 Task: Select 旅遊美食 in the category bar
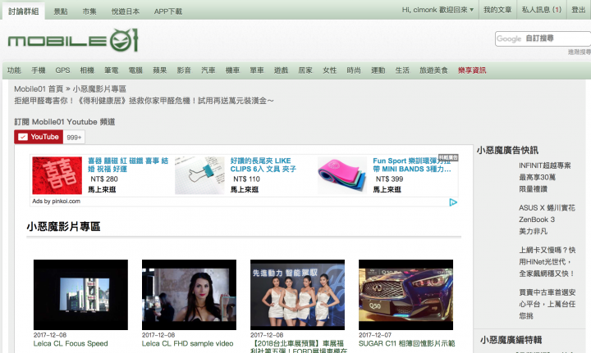click(x=433, y=70)
